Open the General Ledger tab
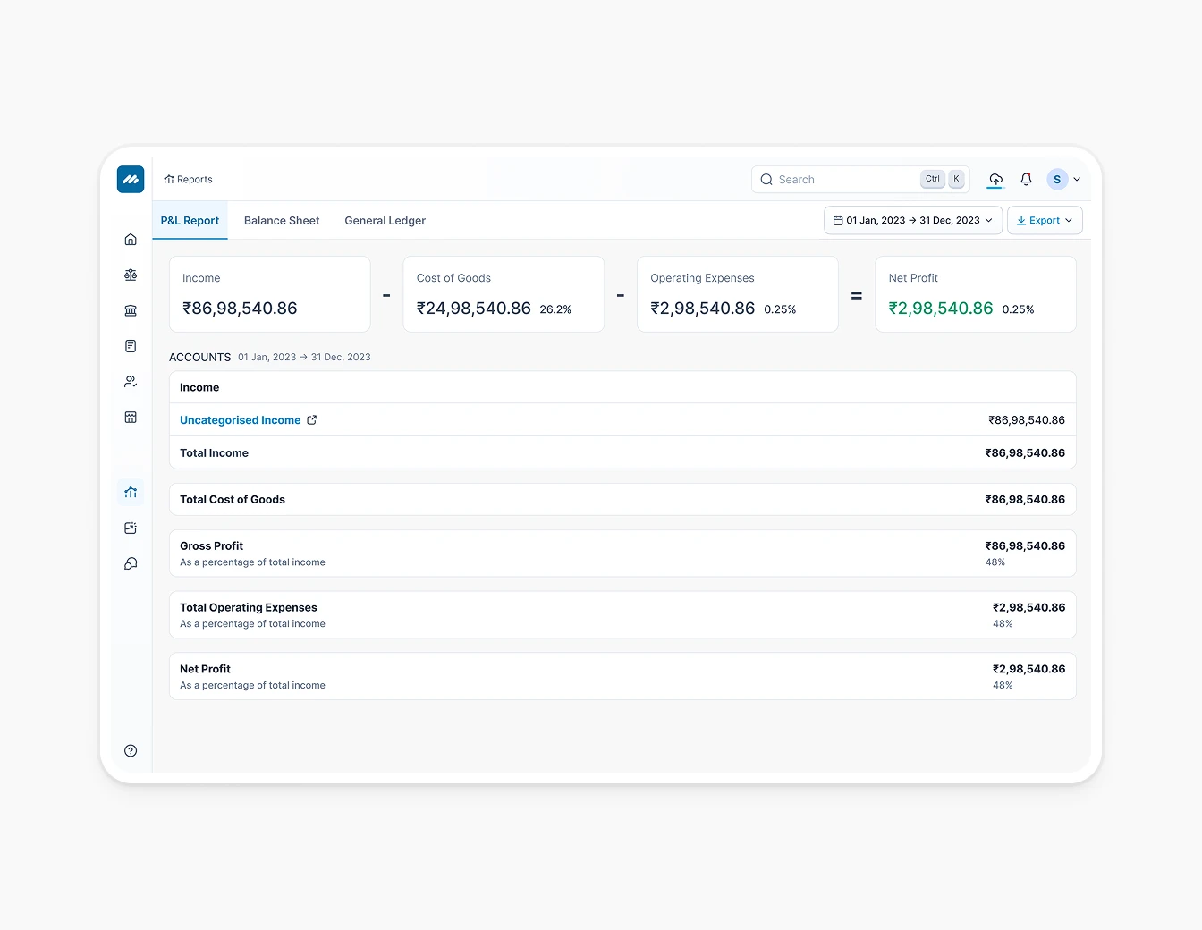 click(x=385, y=220)
